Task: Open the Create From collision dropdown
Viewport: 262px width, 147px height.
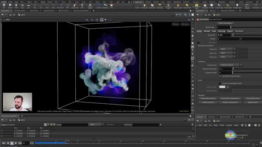Action: [230, 65]
